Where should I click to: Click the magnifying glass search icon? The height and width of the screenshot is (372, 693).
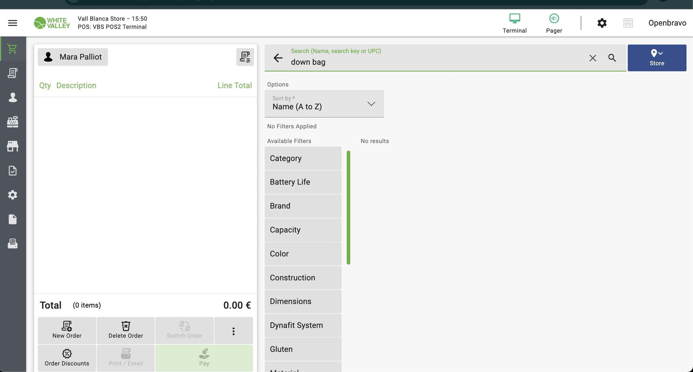612,58
